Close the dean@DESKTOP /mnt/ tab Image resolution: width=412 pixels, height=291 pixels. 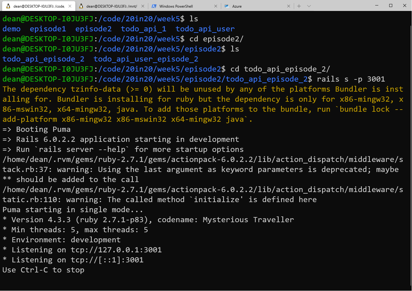tap(143, 6)
